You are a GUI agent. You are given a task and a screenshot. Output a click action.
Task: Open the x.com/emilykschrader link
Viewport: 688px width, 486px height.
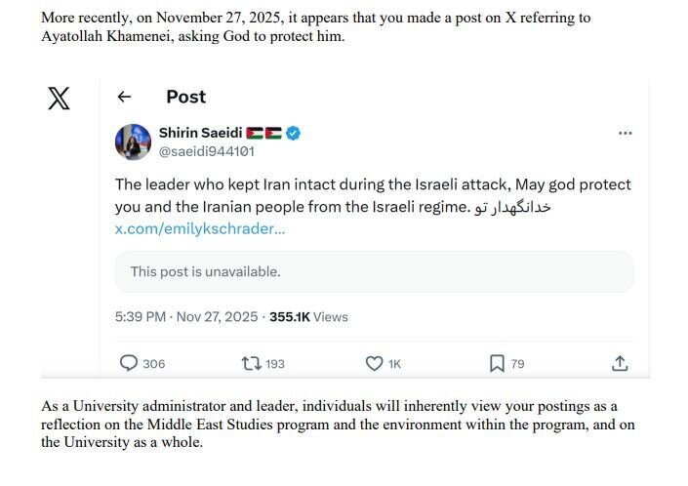pyautogui.click(x=199, y=229)
